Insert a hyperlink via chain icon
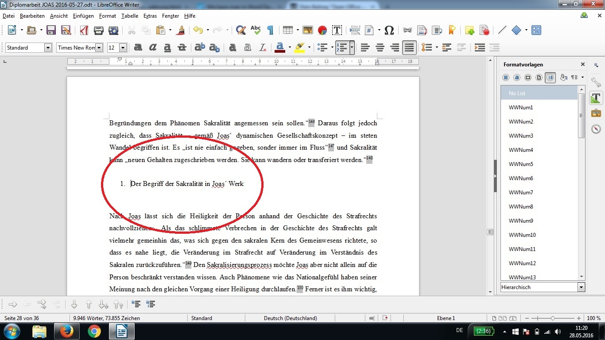 pyautogui.click(x=407, y=30)
